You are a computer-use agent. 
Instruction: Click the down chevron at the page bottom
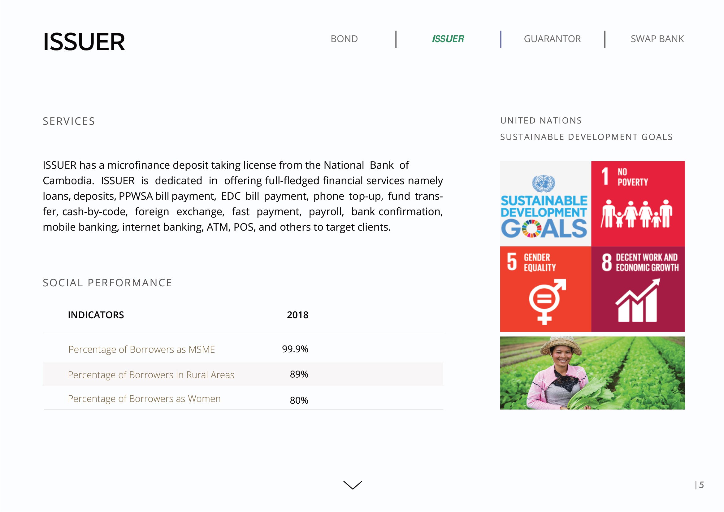pyautogui.click(x=353, y=485)
